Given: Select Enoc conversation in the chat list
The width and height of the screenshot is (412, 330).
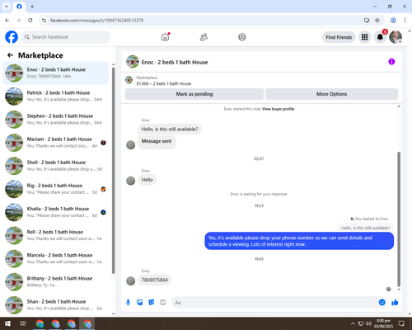Looking at the screenshot, I should [x=55, y=73].
